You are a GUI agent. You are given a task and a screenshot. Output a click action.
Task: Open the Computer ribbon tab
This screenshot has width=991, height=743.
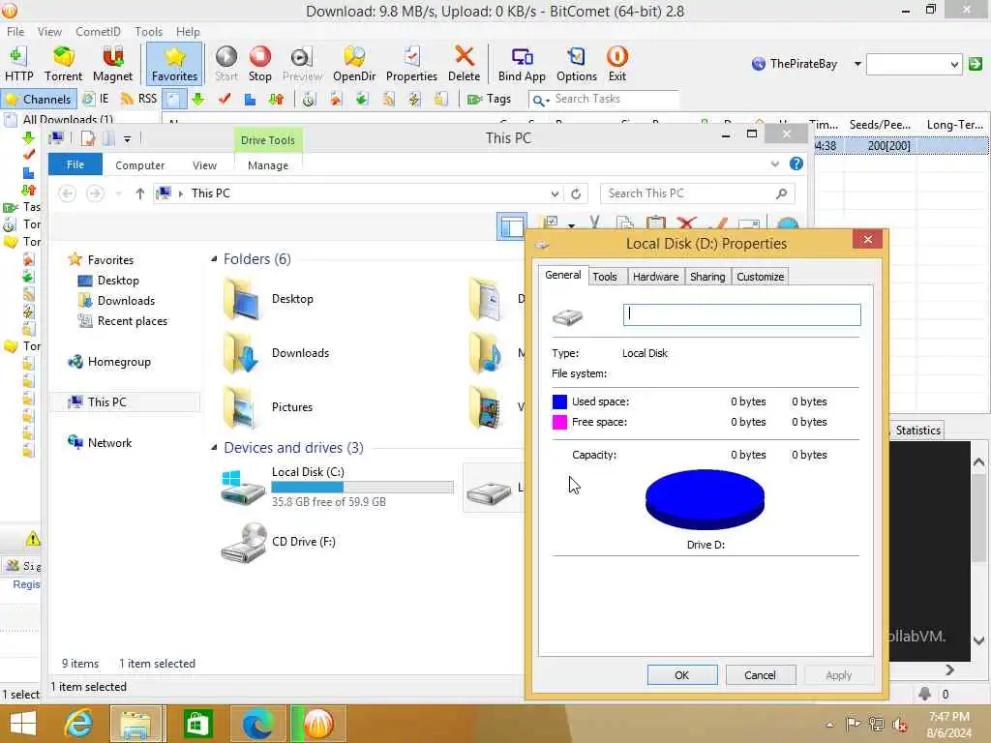(x=139, y=165)
